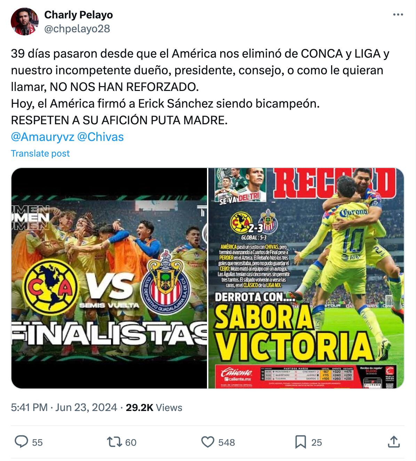Click the 25 bookmarks count
The image size is (416, 461).
pyautogui.click(x=317, y=442)
